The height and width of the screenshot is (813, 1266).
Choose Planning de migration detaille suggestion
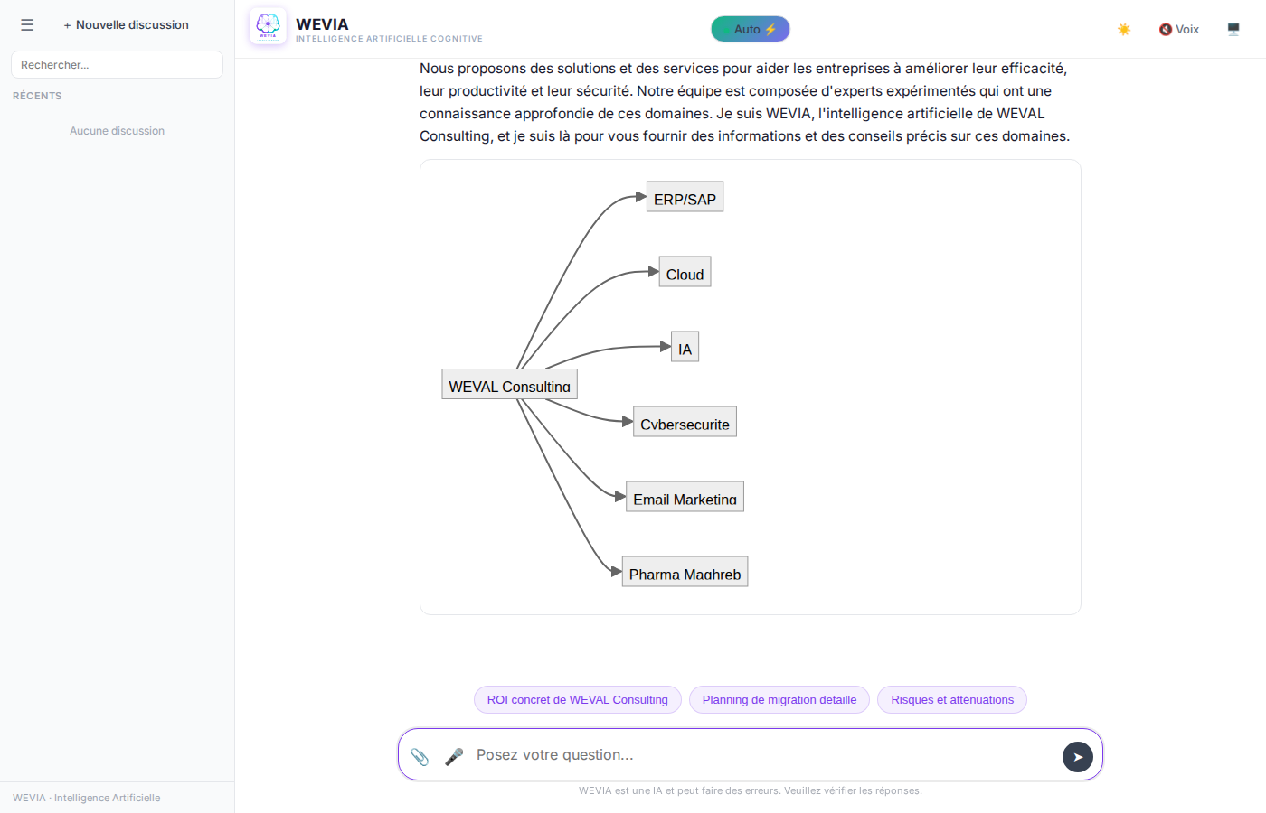coord(779,700)
